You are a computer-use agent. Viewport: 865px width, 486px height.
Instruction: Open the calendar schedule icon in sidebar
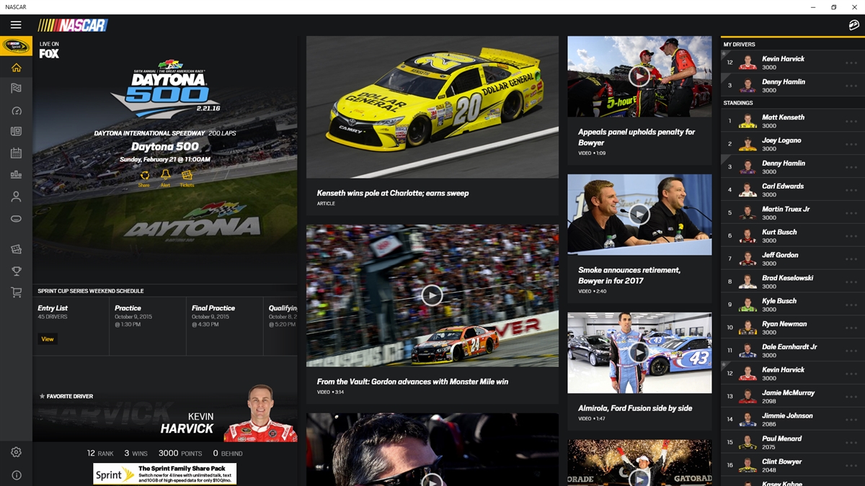[16, 153]
